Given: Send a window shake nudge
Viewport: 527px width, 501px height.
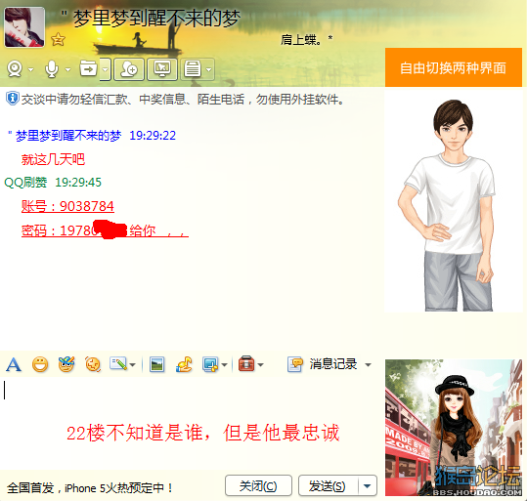Looking at the screenshot, I should [x=93, y=364].
